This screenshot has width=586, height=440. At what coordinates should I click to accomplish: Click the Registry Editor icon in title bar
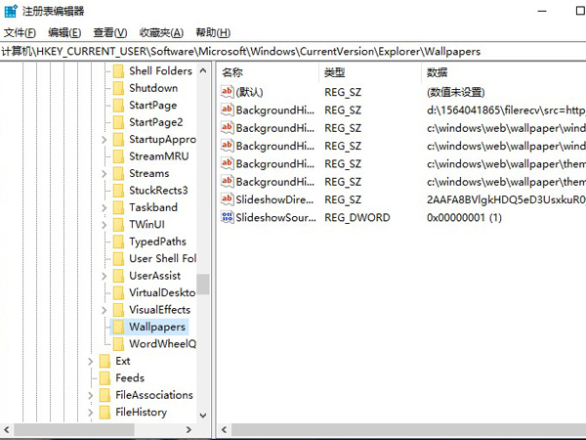coord(12,11)
